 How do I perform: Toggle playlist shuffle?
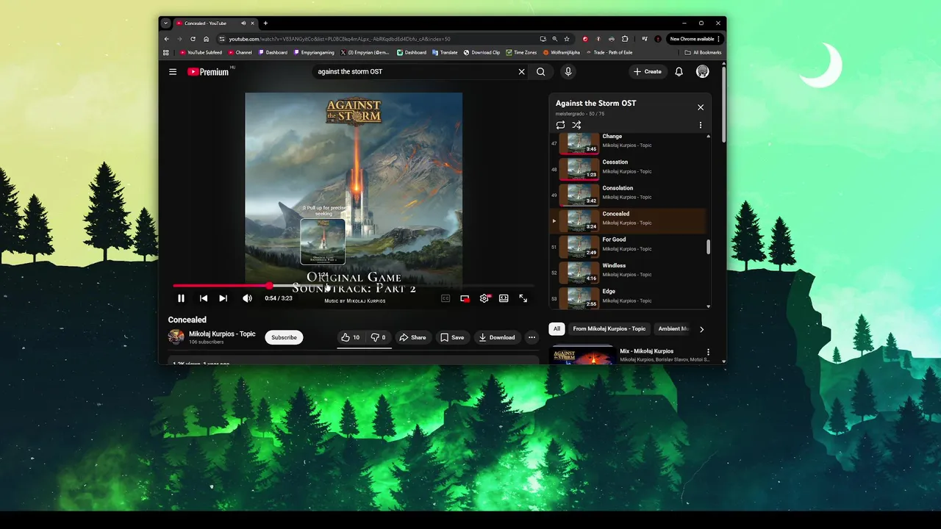coord(577,125)
